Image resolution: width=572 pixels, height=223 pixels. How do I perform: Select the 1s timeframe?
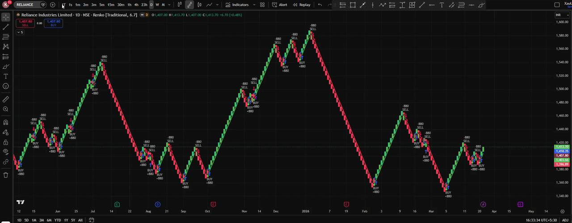tap(70, 5)
